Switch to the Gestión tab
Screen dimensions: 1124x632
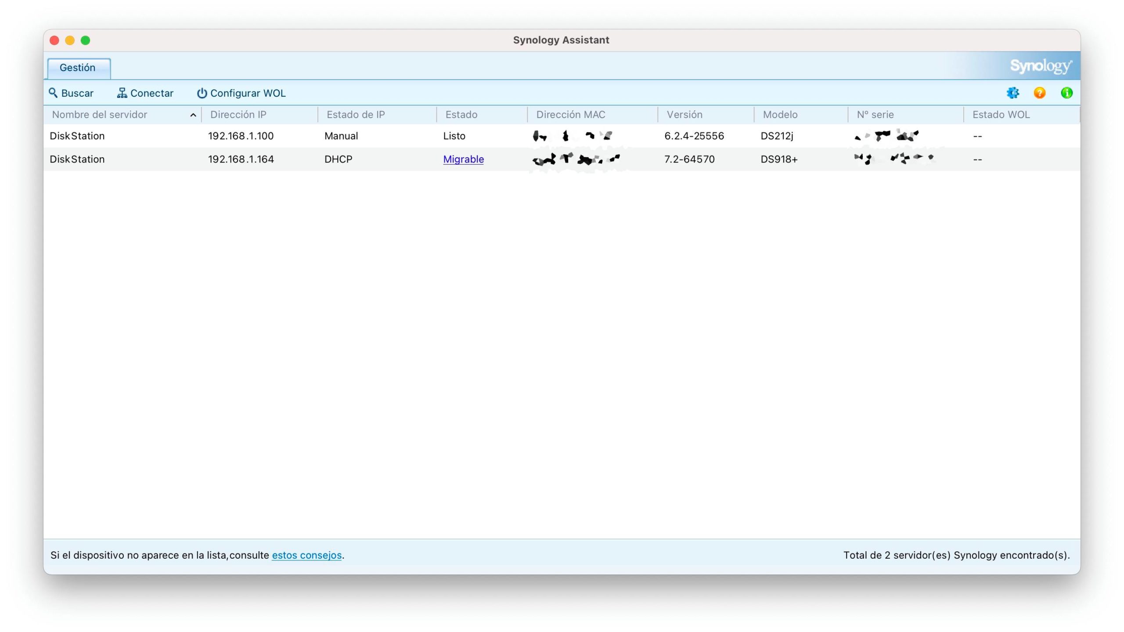(x=78, y=68)
